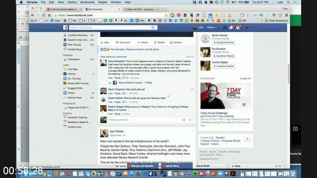
Task: Click the address bar showing www.facebook.com
Action: 109,15
